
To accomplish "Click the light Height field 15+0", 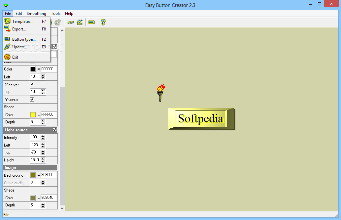I will [x=35, y=160].
